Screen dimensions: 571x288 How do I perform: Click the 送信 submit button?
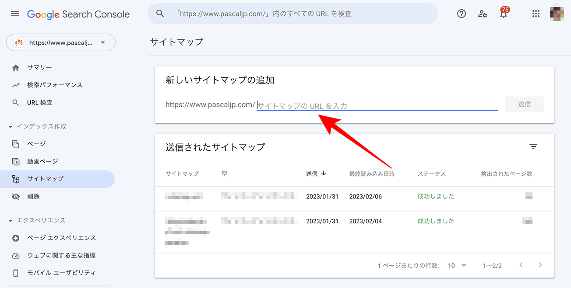pos(524,104)
